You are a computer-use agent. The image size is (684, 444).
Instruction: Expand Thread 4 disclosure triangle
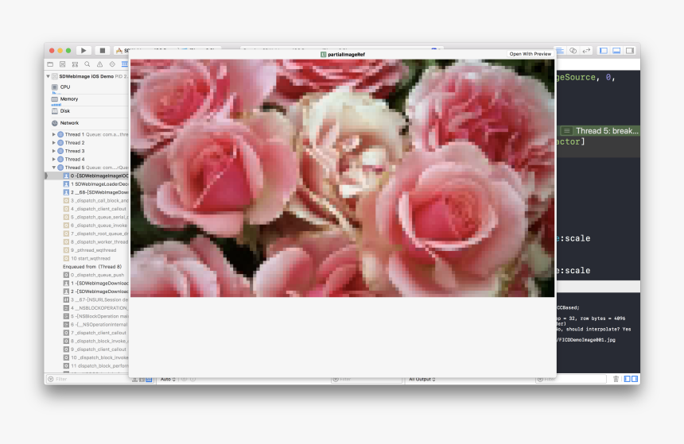pos(53,160)
